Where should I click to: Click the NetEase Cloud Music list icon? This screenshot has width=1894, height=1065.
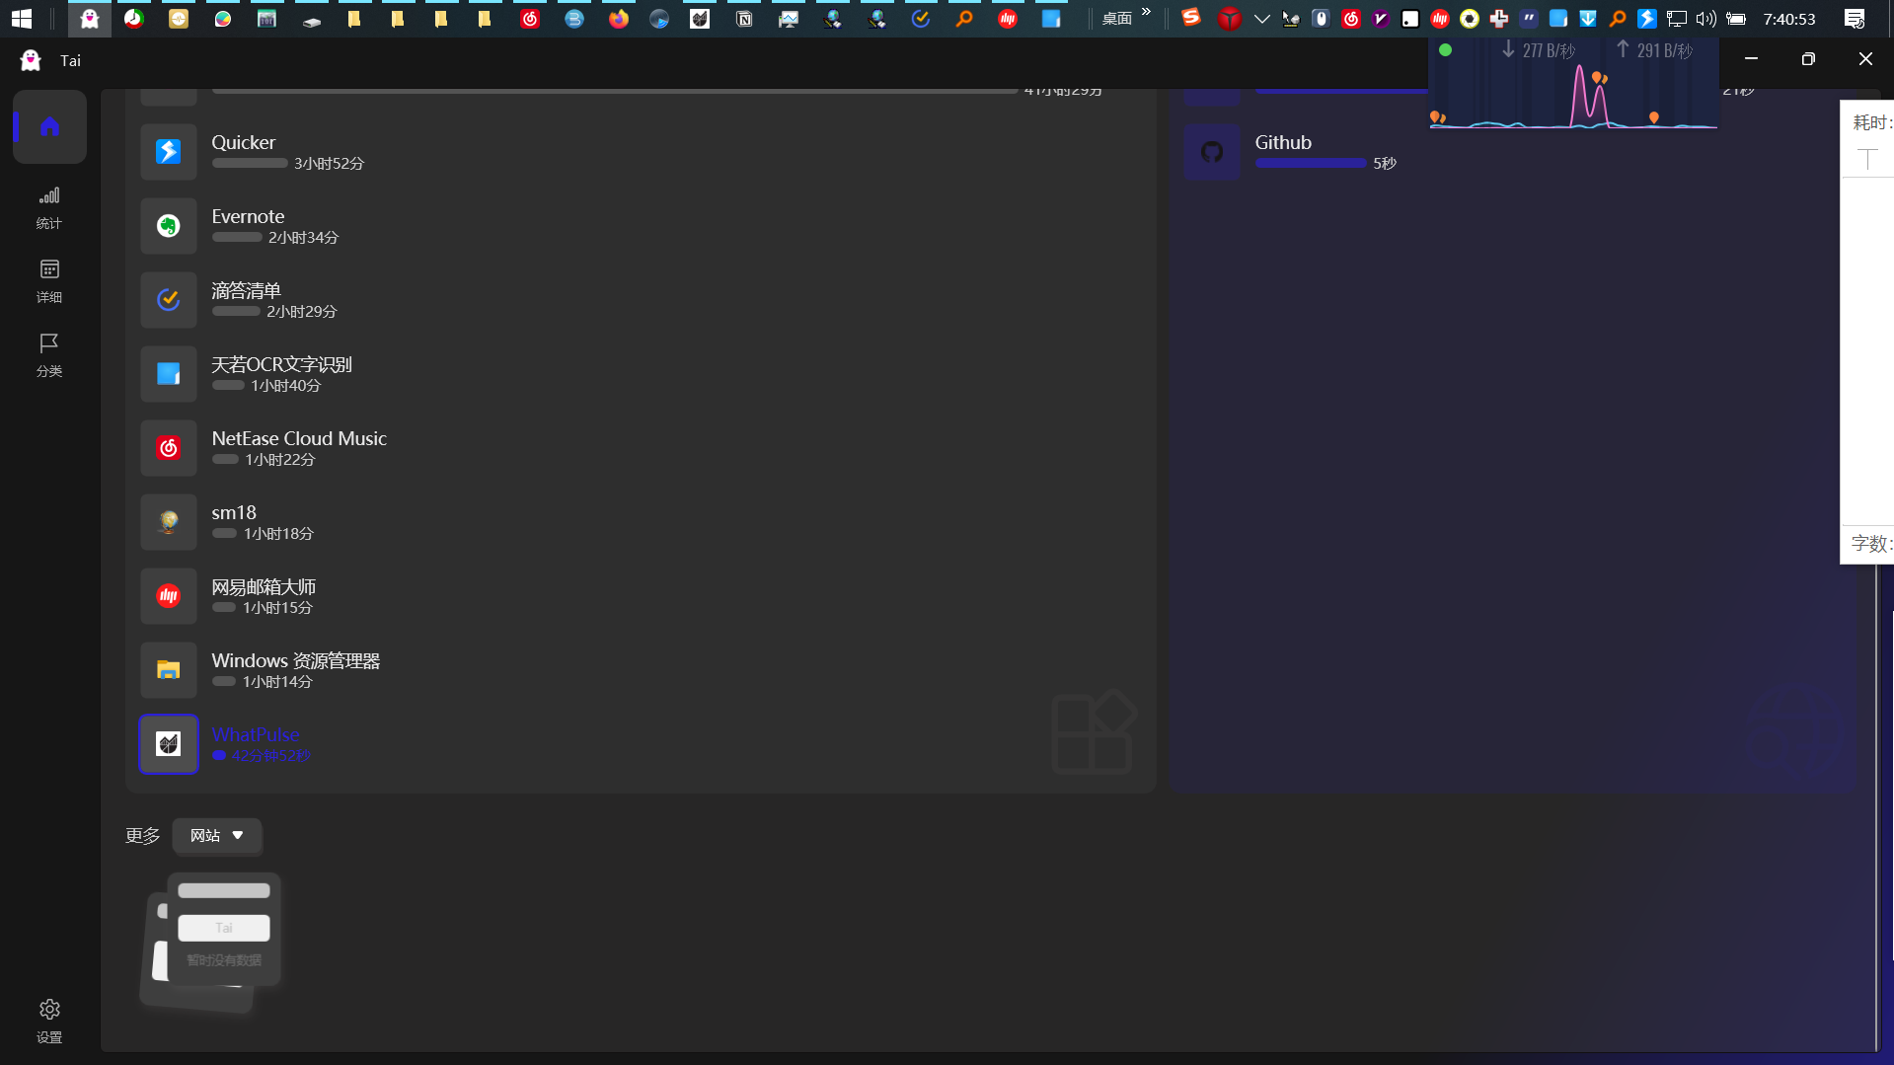[168, 448]
